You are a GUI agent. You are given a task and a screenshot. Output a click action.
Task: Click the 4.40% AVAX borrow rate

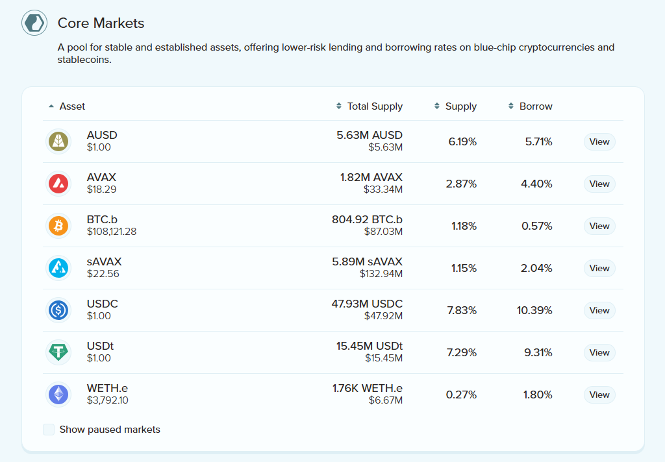click(536, 184)
